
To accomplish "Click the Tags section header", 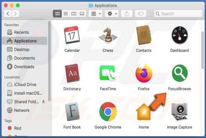I will 8,121.
